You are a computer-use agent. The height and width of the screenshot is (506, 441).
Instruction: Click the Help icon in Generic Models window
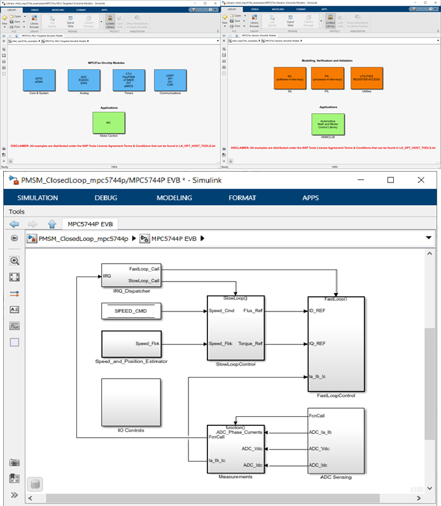coord(432,9)
